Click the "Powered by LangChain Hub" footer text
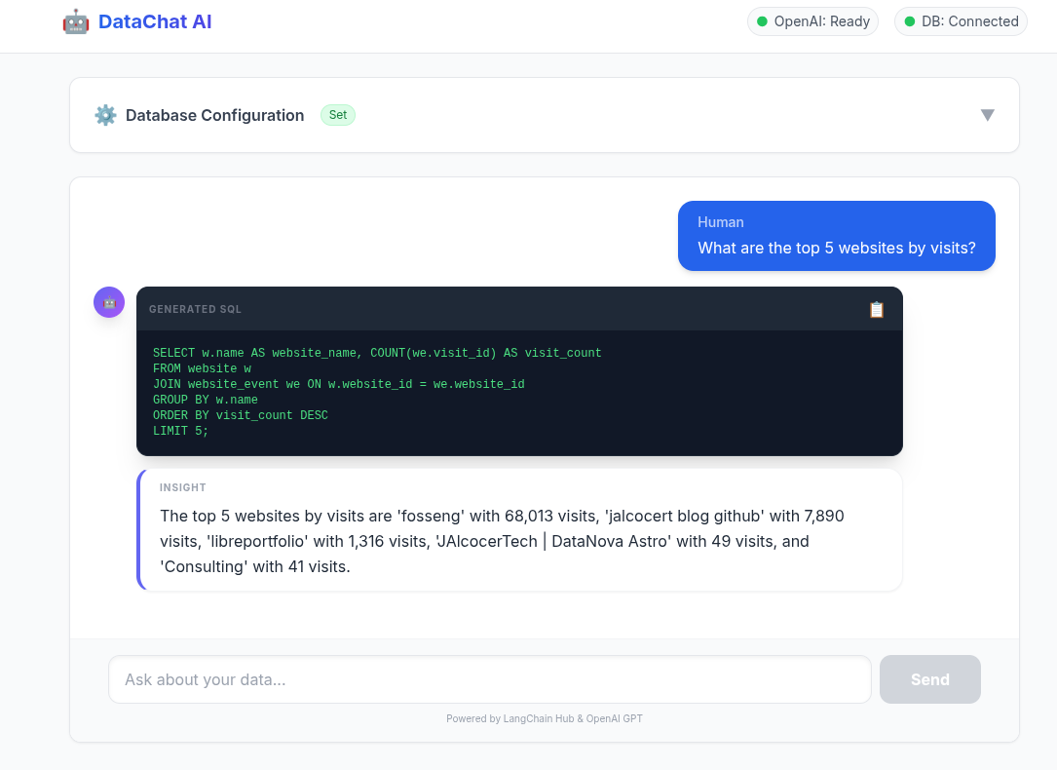Viewport: 1057px width, 770px height. (544, 719)
